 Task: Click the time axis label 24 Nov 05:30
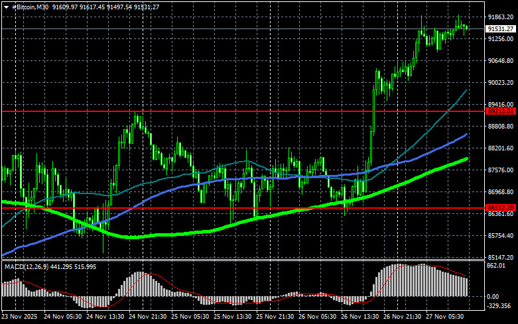pyautogui.click(x=63, y=317)
